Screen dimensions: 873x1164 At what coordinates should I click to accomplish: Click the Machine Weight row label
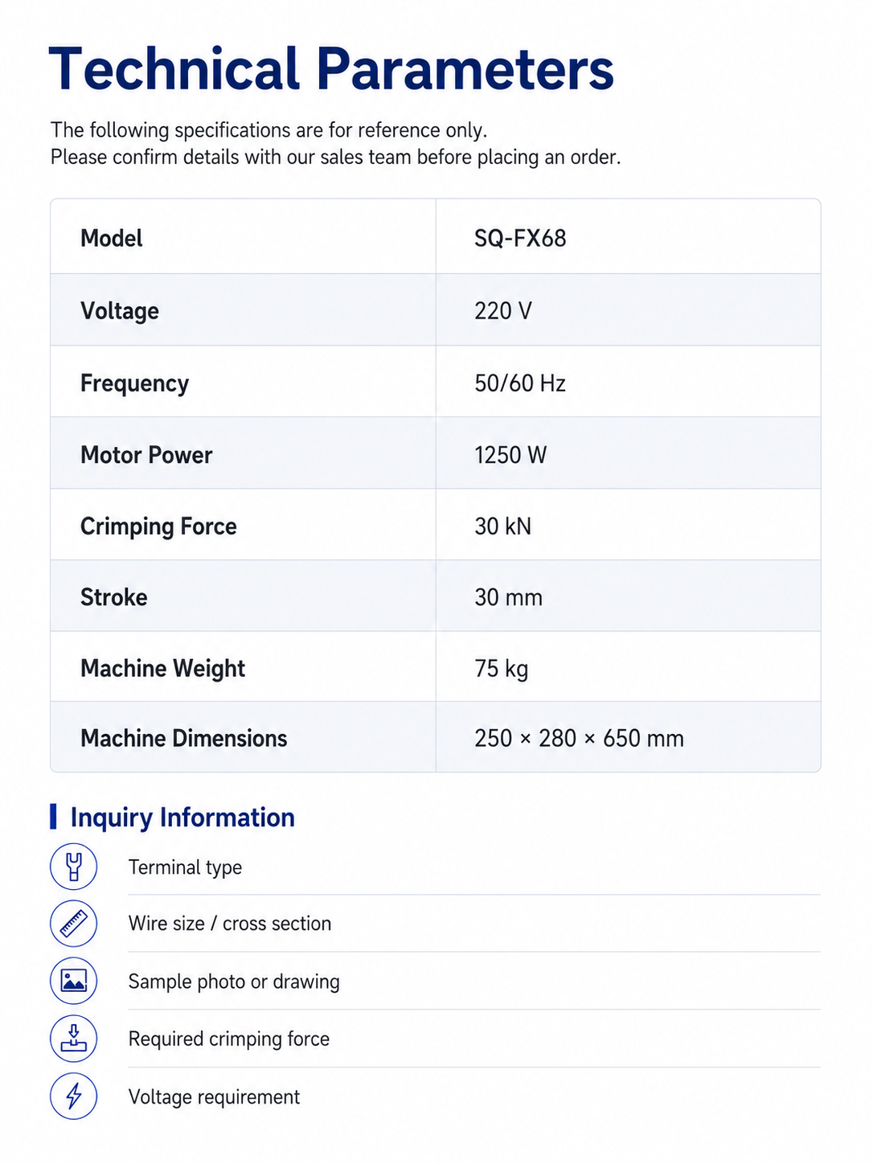coord(162,669)
